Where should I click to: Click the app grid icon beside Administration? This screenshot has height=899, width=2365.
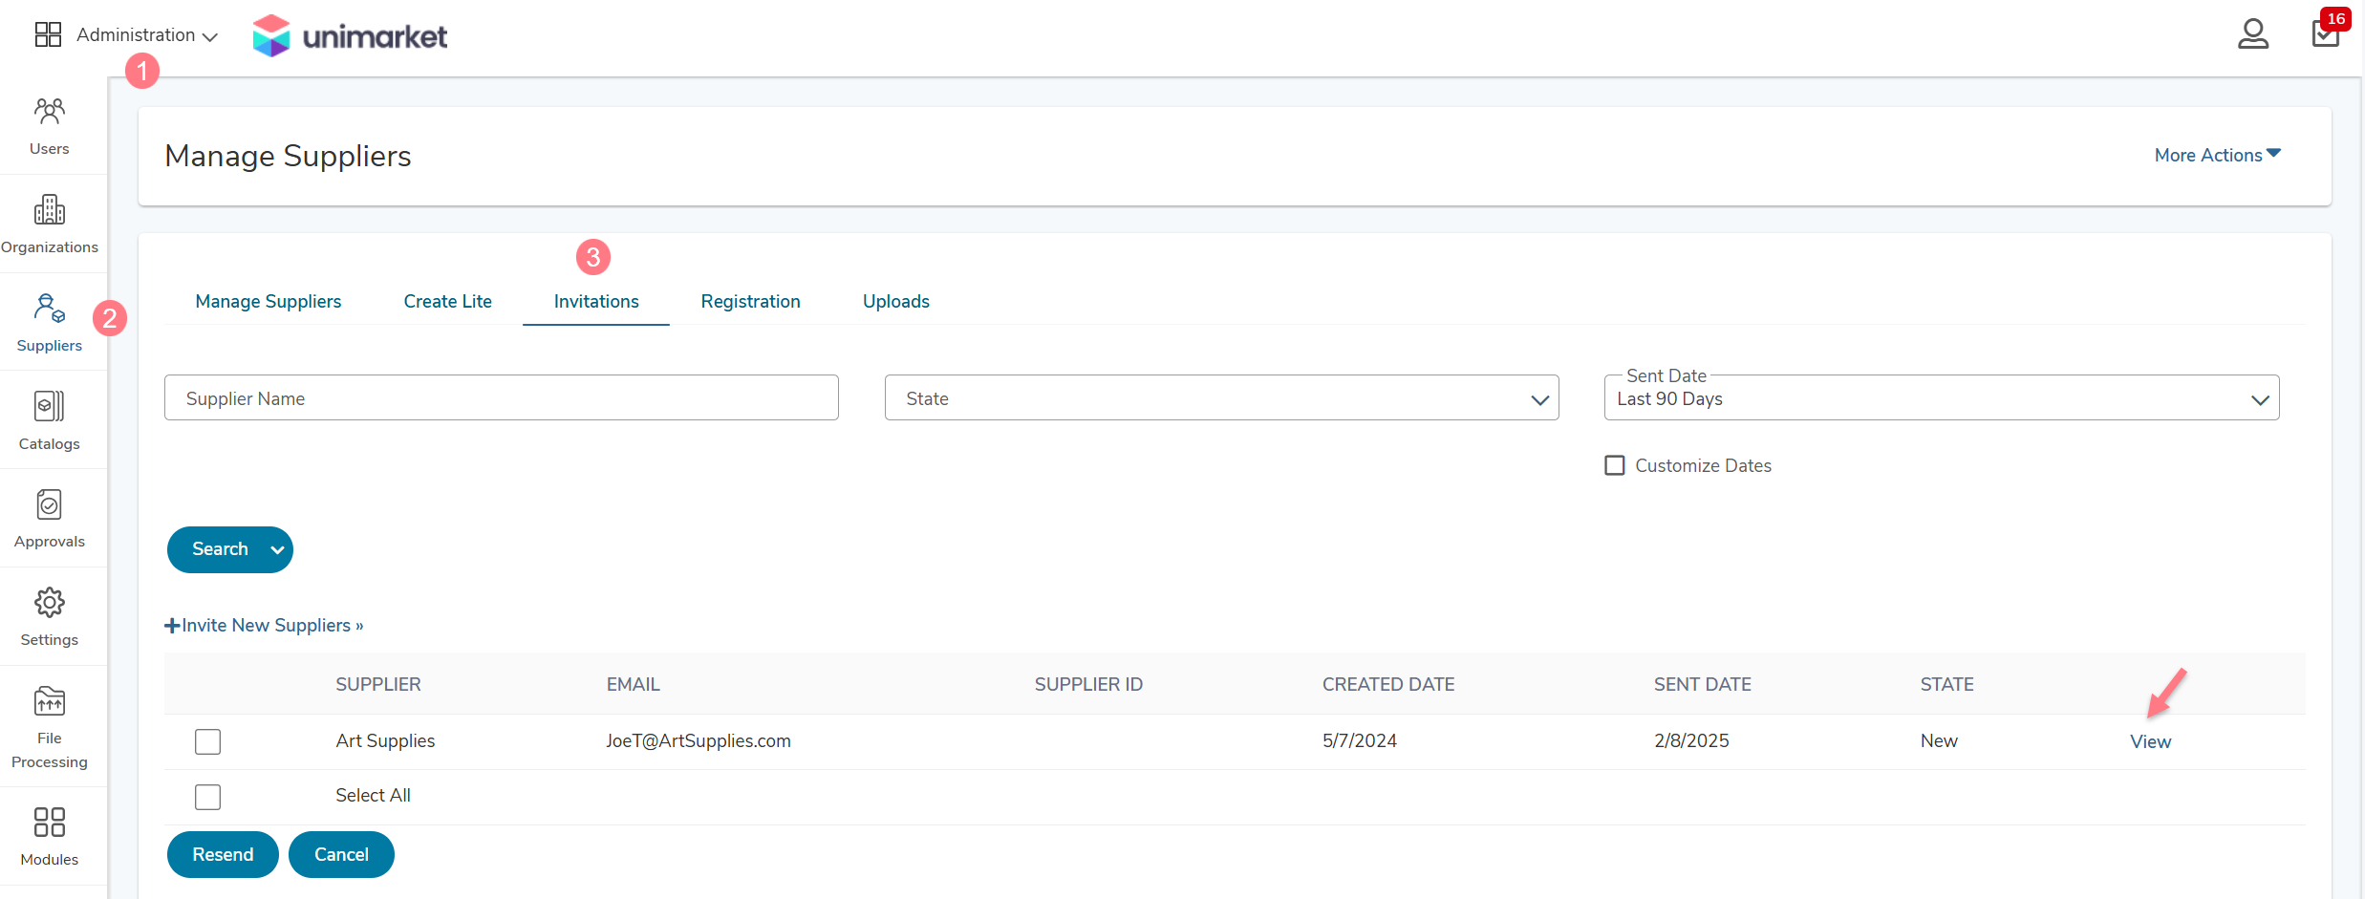tap(48, 34)
